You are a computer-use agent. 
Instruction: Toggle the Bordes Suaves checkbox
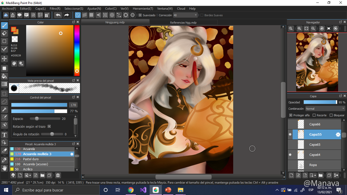click(202, 15)
